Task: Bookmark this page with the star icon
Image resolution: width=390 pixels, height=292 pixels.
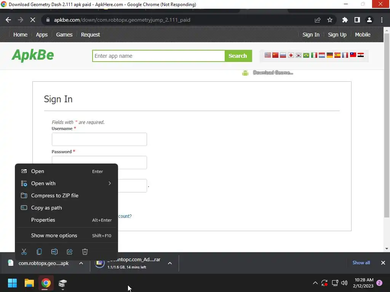Action: (329, 20)
